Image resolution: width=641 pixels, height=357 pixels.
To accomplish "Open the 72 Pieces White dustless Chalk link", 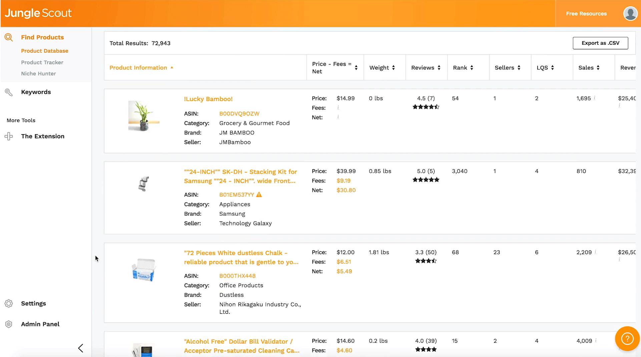I will click(x=241, y=257).
